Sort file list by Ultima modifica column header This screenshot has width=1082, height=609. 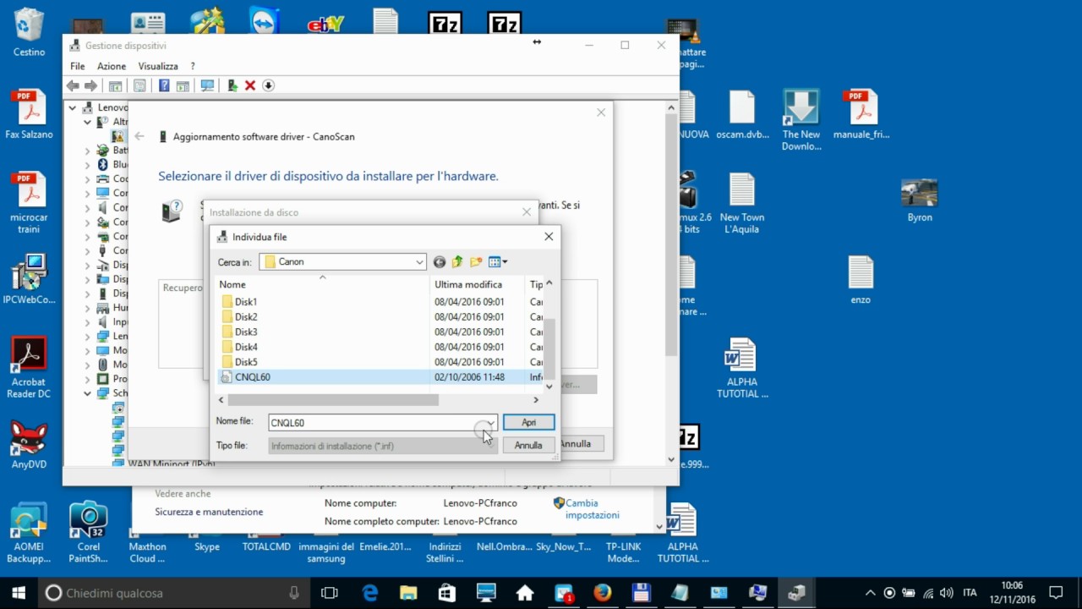[x=477, y=285]
